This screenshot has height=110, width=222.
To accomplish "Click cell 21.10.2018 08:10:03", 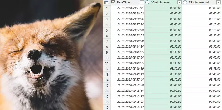I will coord(128,14).
